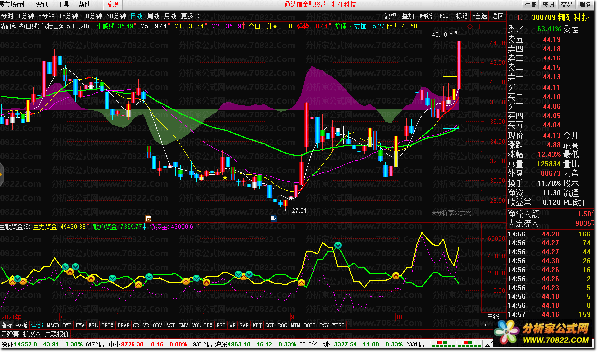Image resolution: width=598 pixels, height=352 pixels.
Task: Choose the MACD indicator
Action: coord(52,325)
